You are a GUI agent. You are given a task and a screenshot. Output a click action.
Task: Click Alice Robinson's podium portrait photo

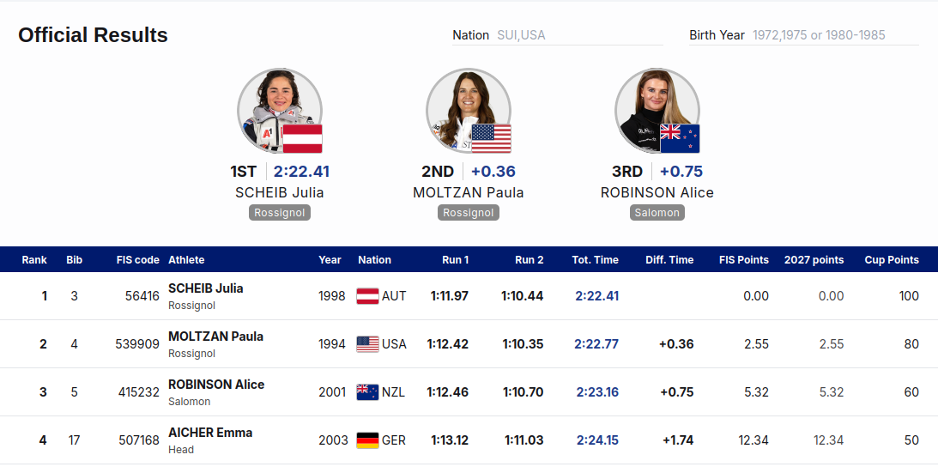(x=657, y=111)
